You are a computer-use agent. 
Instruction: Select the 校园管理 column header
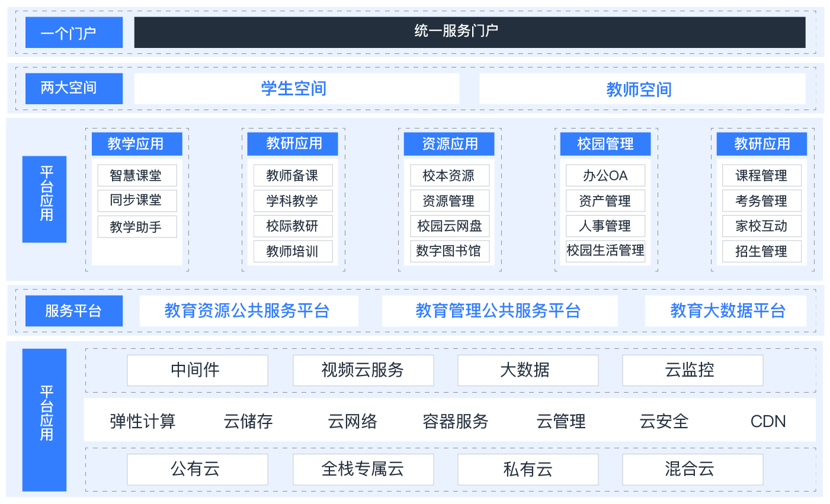[x=605, y=144]
